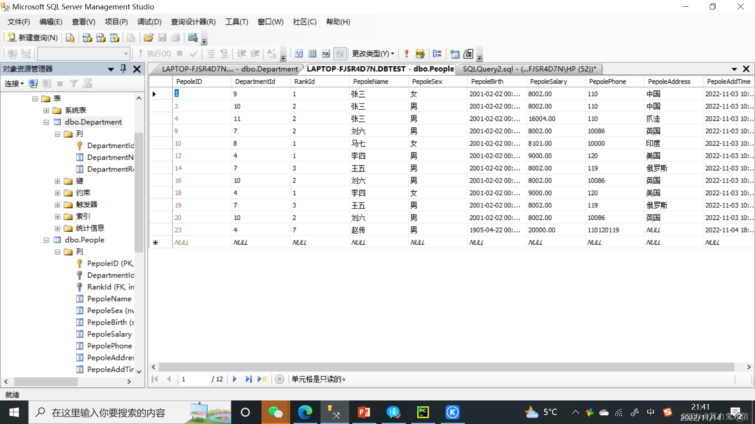Click the Analysis Services MDX Query icon
755x424 pixels.
87,37
